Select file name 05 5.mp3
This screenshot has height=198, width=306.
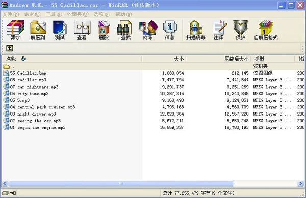point(20,100)
